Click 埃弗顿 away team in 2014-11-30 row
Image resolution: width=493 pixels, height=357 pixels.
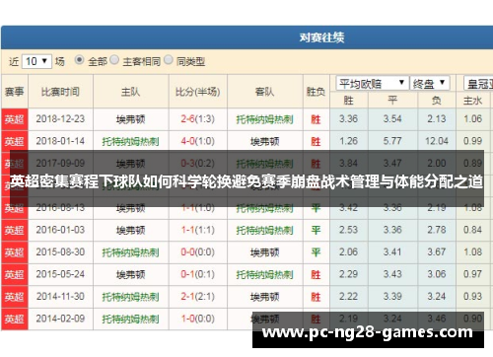(x=264, y=297)
